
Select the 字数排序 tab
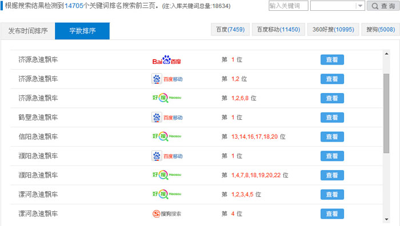(82, 31)
